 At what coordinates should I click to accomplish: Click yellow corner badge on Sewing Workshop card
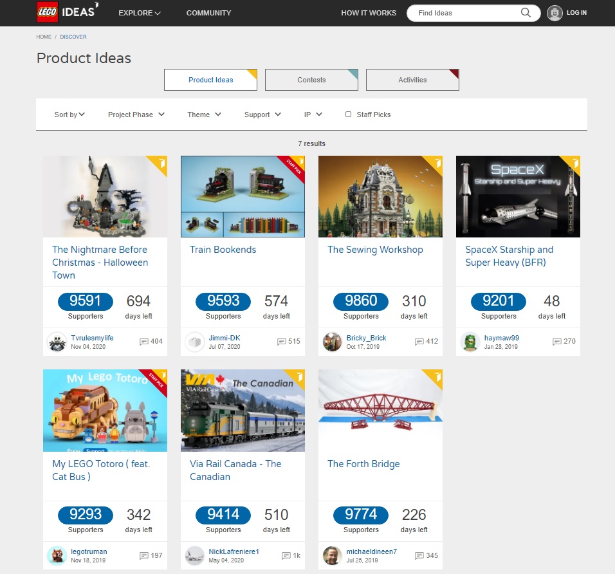coord(435,163)
